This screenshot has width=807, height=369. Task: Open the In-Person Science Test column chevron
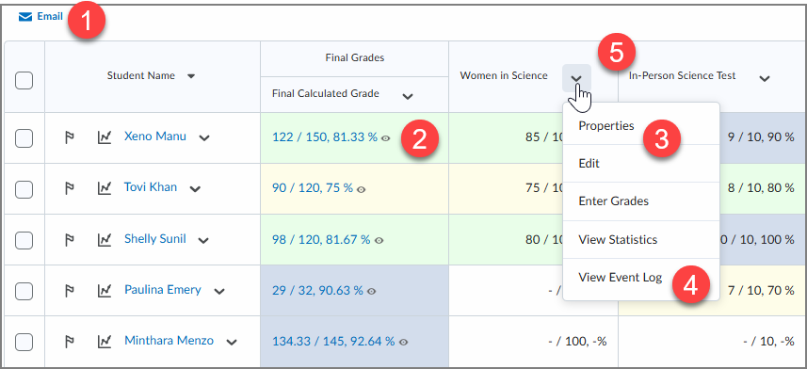click(765, 78)
